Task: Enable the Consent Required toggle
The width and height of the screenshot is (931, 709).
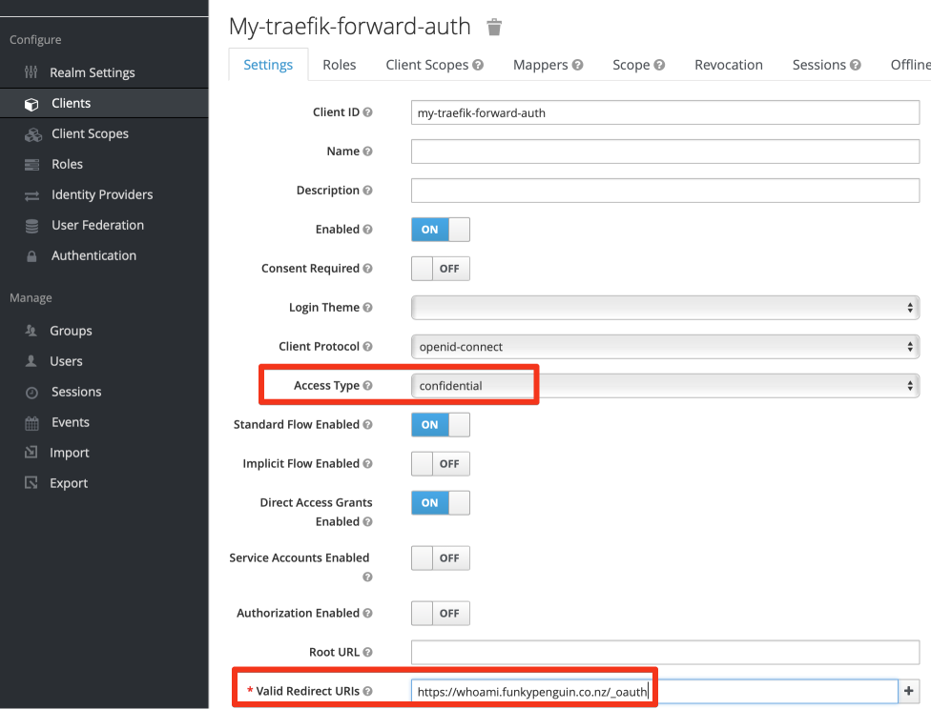Action: tap(440, 269)
